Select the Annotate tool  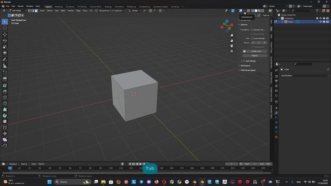click(x=5, y=60)
